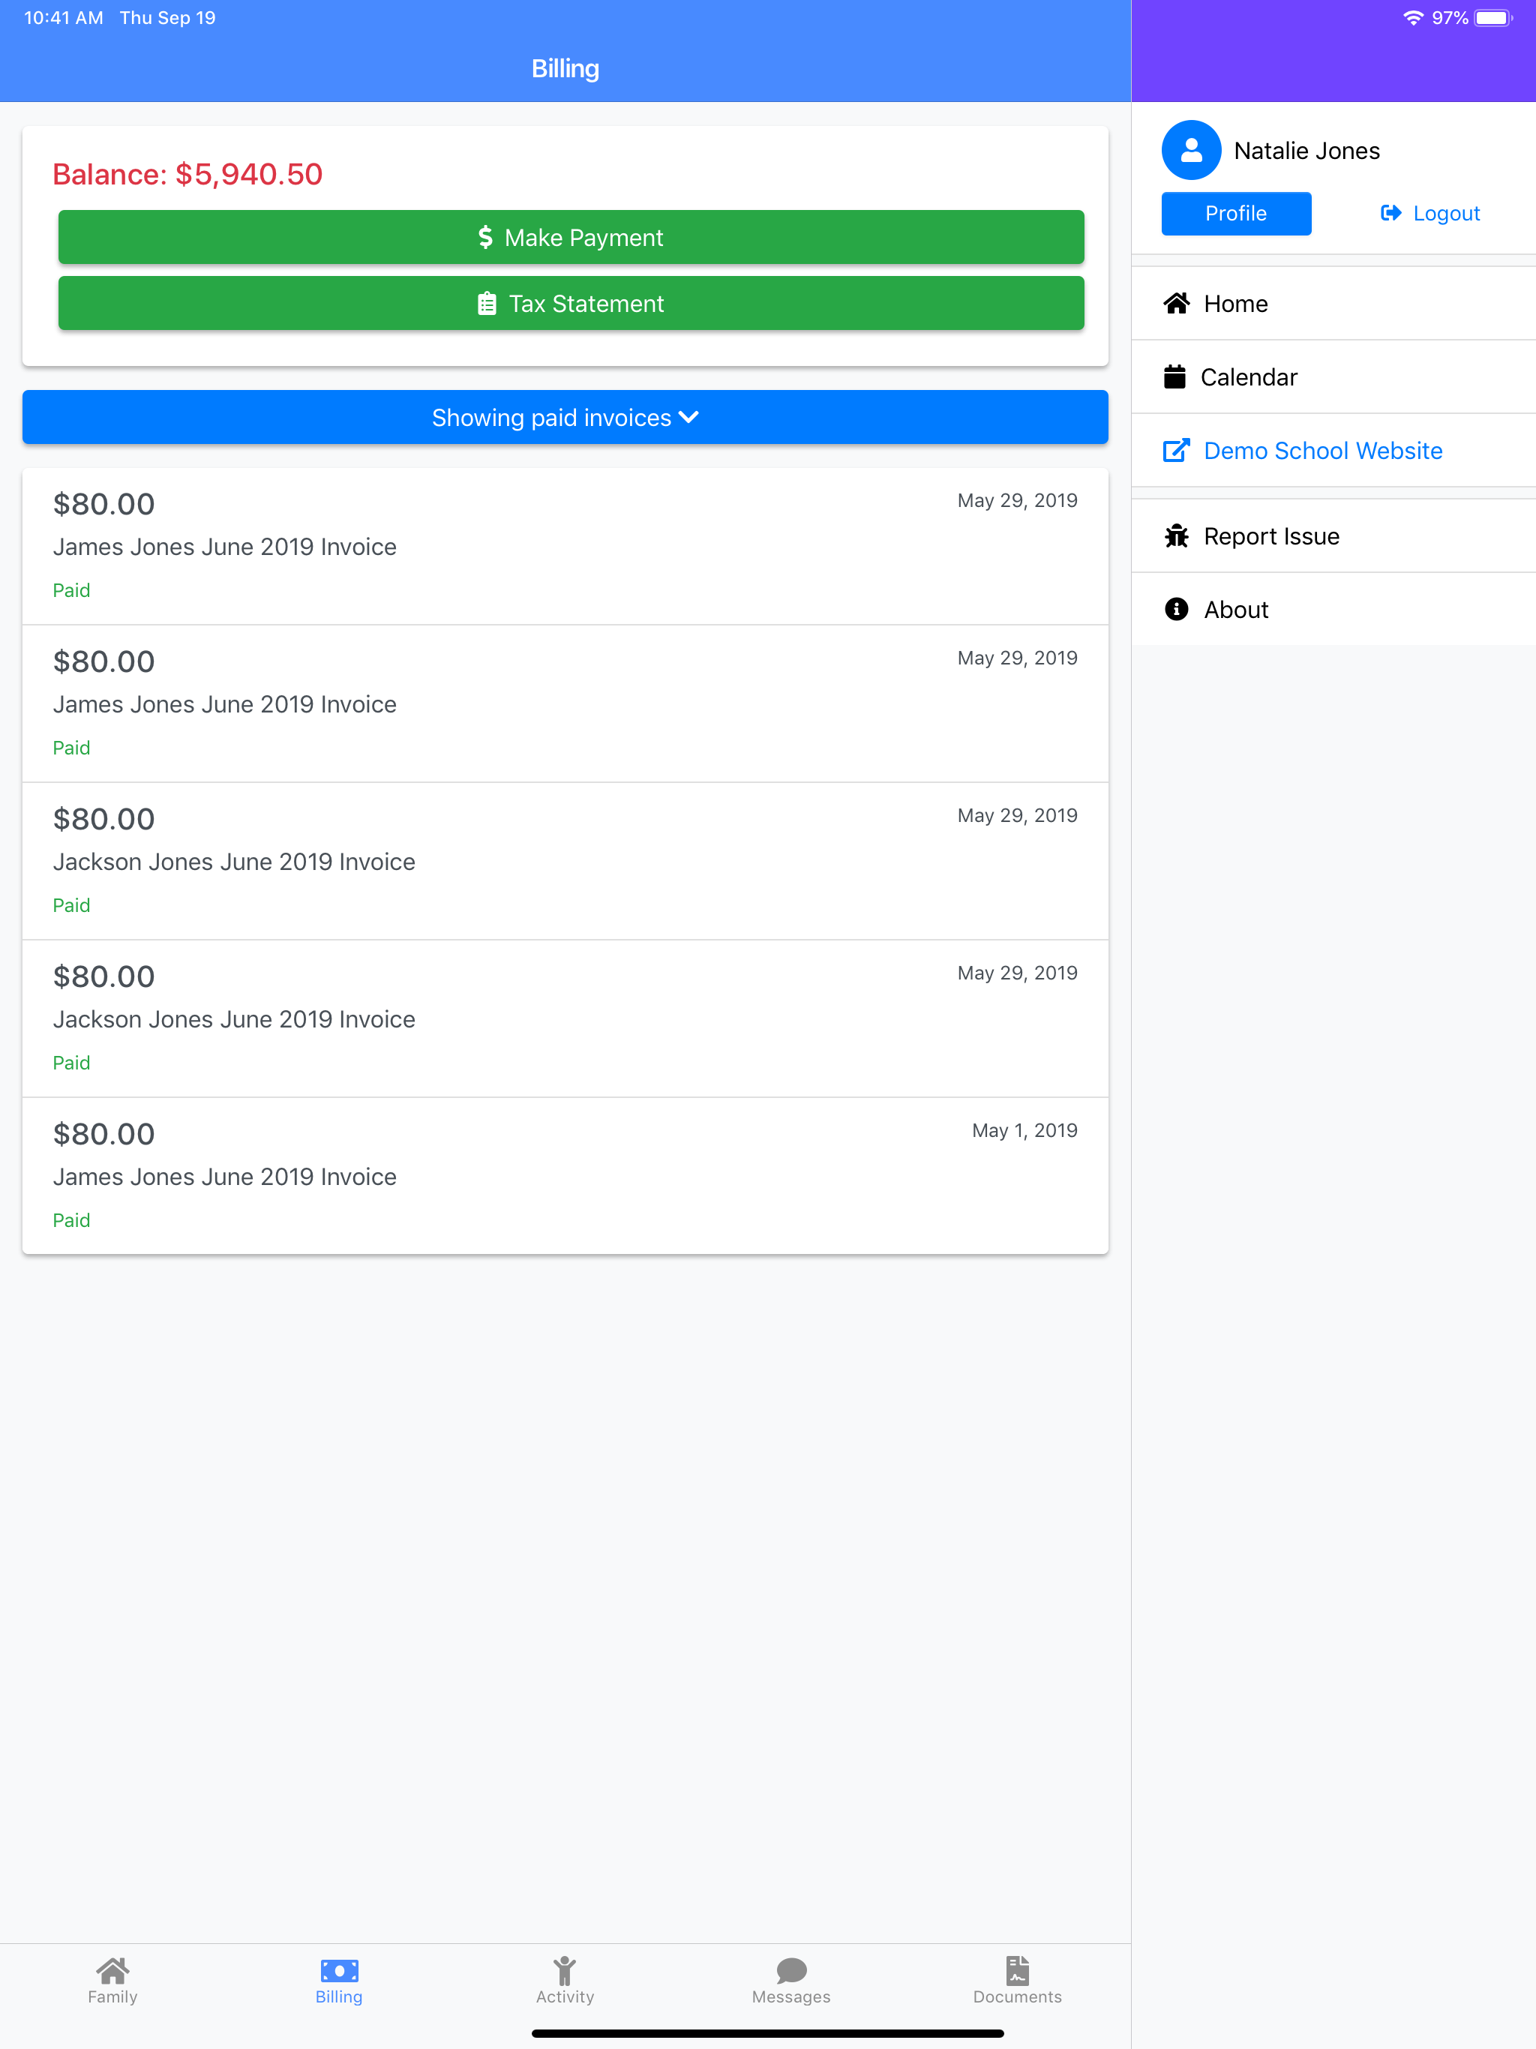Tap the May 1, 2019 date text

coord(1024,1130)
